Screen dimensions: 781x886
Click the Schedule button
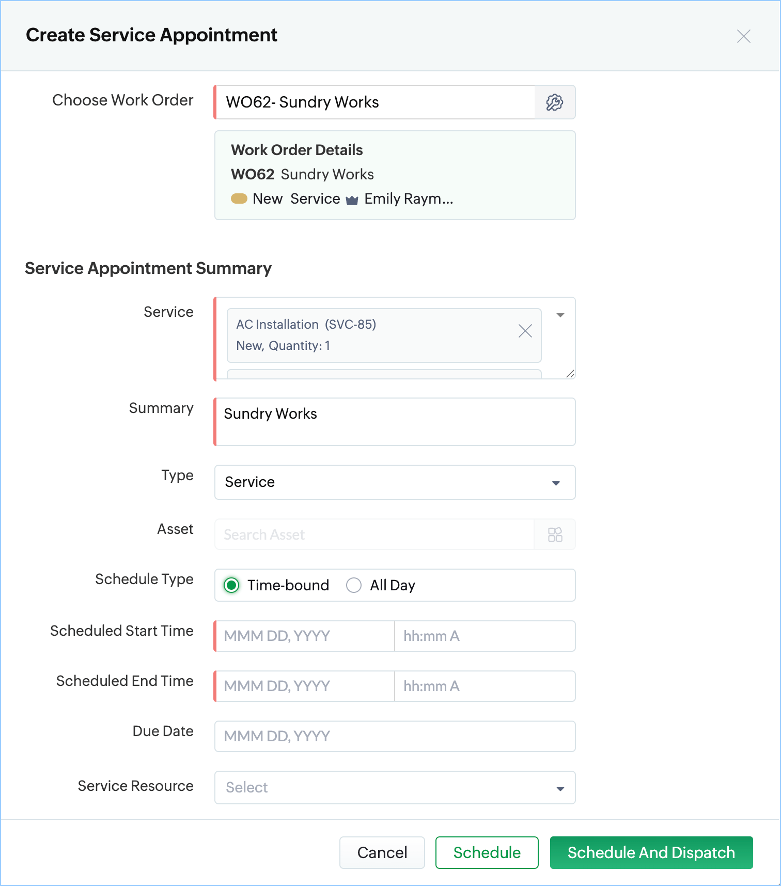click(487, 852)
